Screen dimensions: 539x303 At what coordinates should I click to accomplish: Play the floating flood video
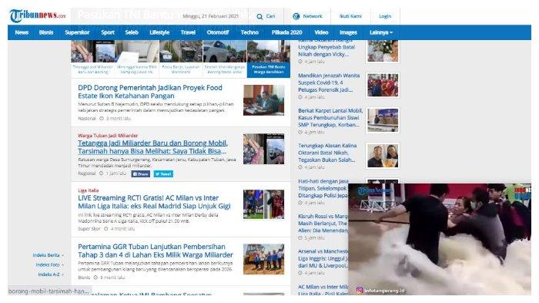[440, 238]
